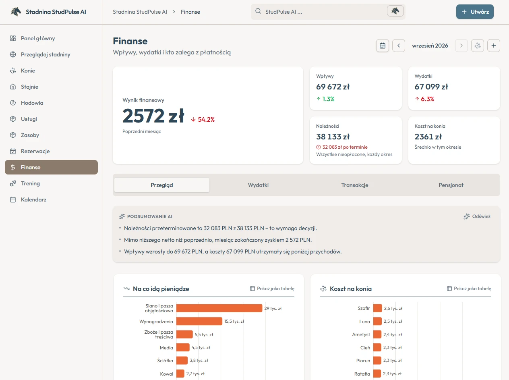This screenshot has height=380, width=509.
Task: Switch to the Przegląd tab
Action: coord(162,185)
